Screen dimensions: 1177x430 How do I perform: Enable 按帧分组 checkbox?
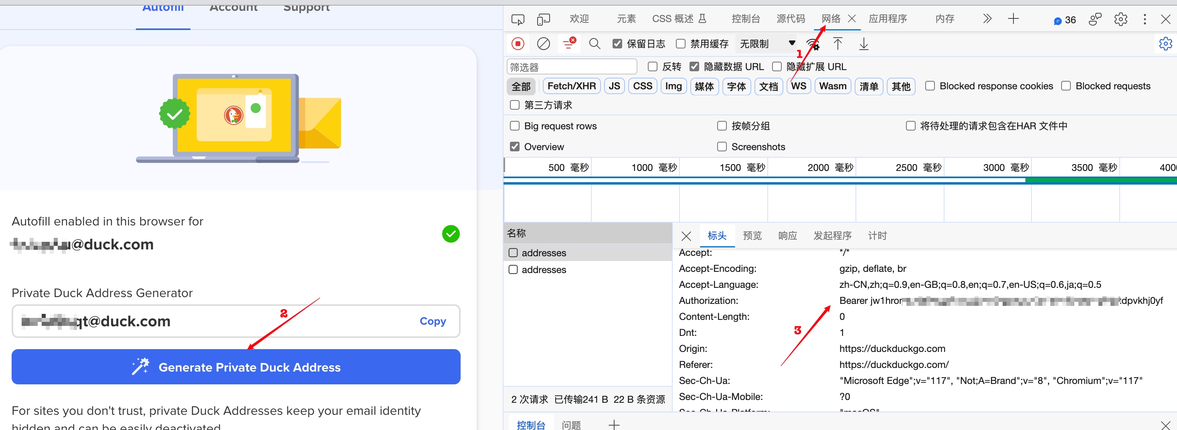coord(722,126)
